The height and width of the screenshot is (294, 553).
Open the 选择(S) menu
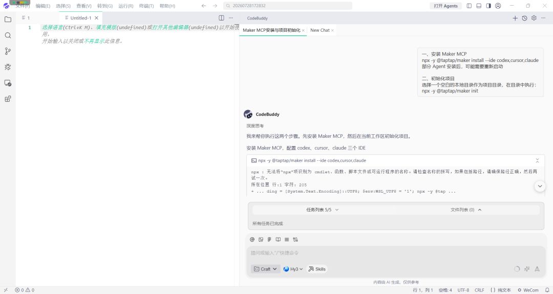63,6
